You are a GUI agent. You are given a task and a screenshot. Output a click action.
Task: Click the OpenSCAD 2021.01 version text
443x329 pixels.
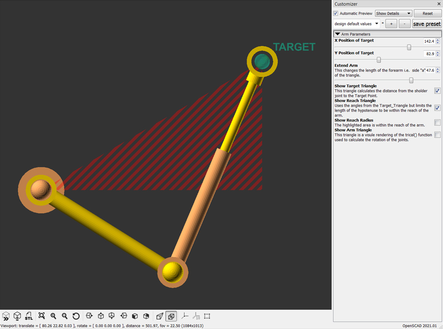419,326
